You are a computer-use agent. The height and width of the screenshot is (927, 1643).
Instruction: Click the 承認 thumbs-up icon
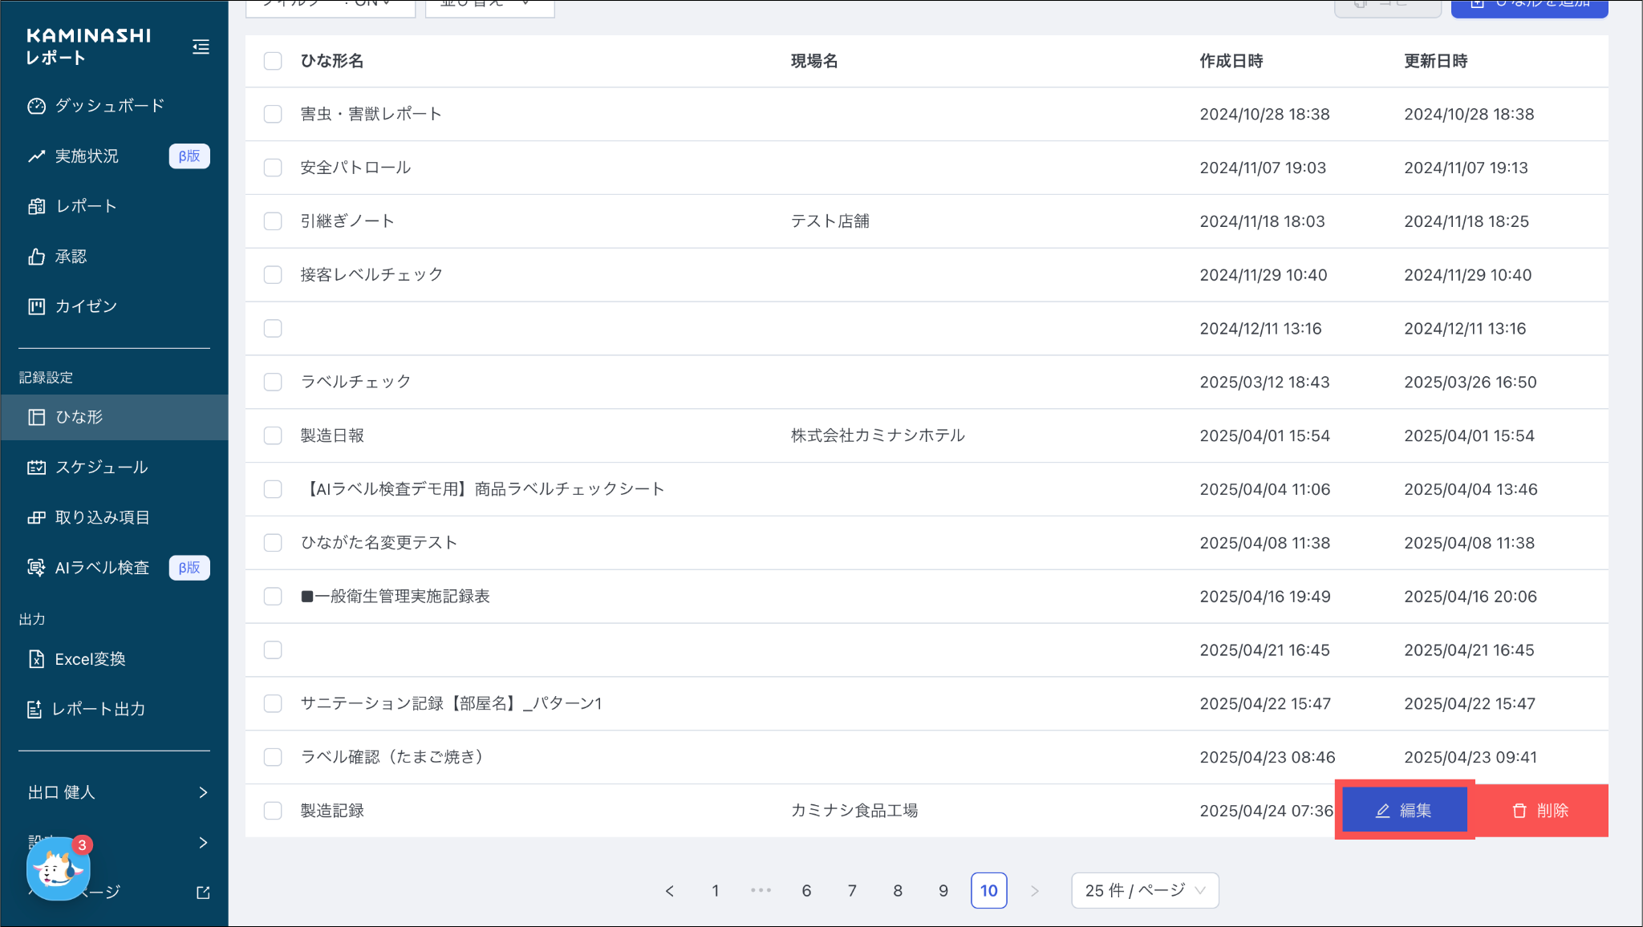point(36,257)
